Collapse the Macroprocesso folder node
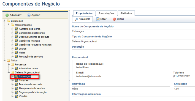This screenshot has height=101, width=195. point(9,25)
